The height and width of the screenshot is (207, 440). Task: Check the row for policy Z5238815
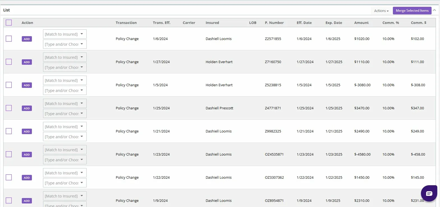(x=9, y=85)
